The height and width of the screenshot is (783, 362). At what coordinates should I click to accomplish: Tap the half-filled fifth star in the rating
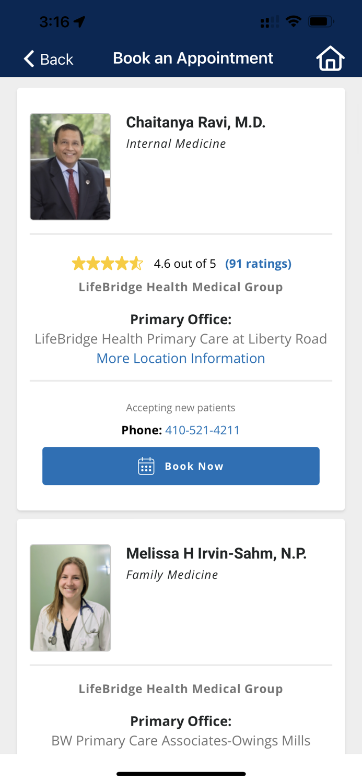tap(137, 263)
